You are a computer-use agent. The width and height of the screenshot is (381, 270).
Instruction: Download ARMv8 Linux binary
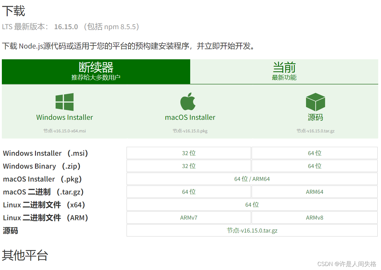click(x=315, y=217)
